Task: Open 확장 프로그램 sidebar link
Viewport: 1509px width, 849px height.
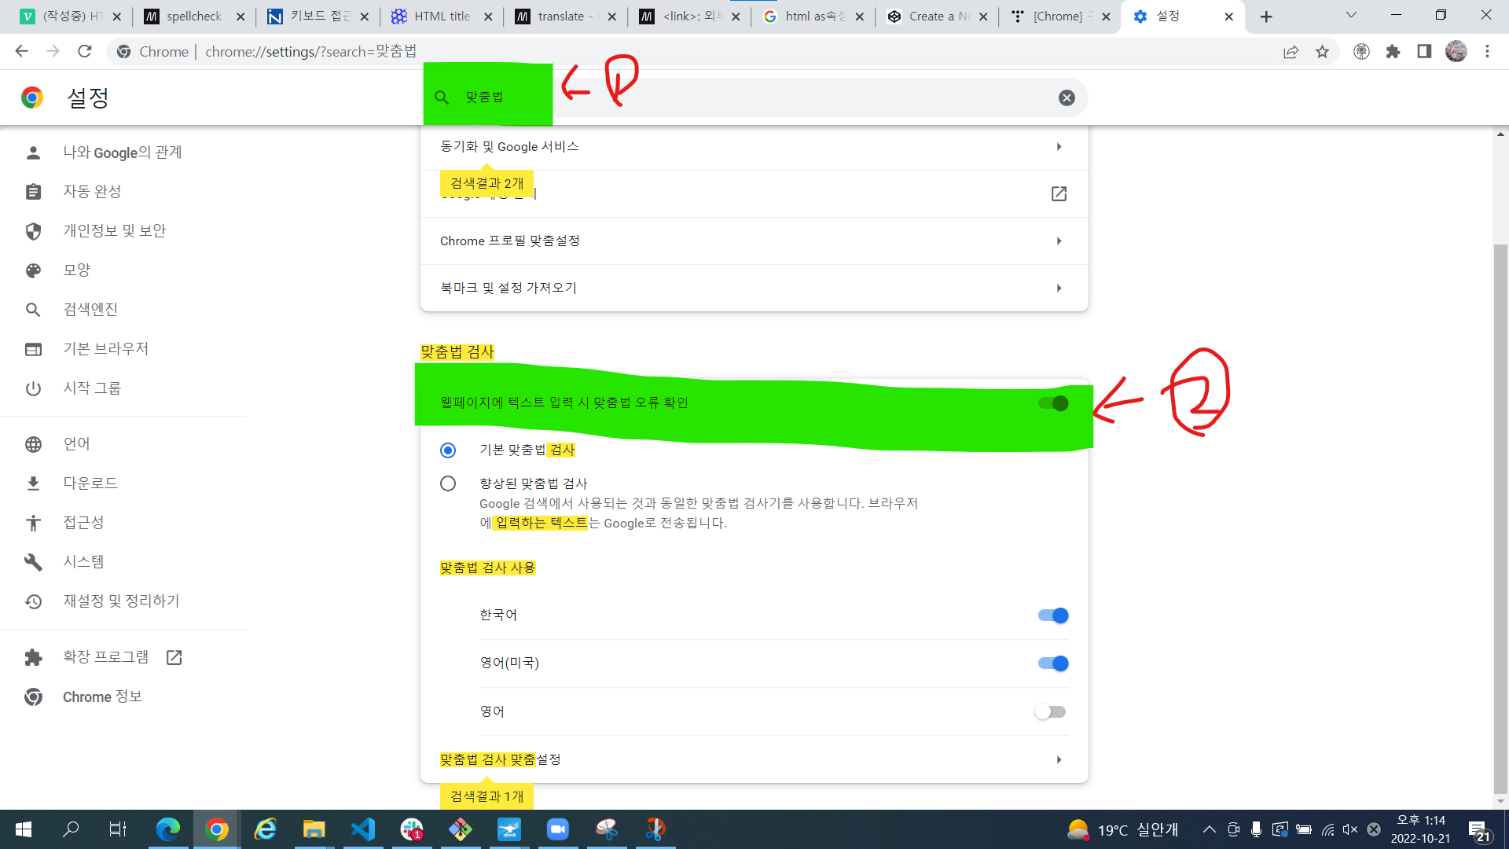Action: tap(105, 657)
